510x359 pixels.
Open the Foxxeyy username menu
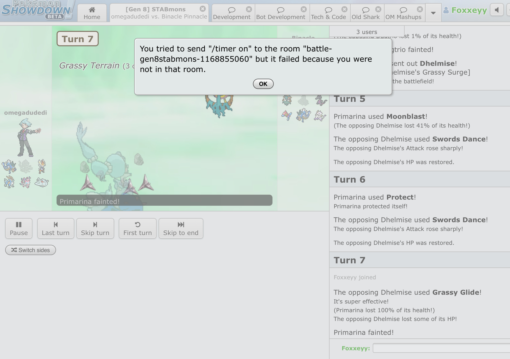coord(465,10)
